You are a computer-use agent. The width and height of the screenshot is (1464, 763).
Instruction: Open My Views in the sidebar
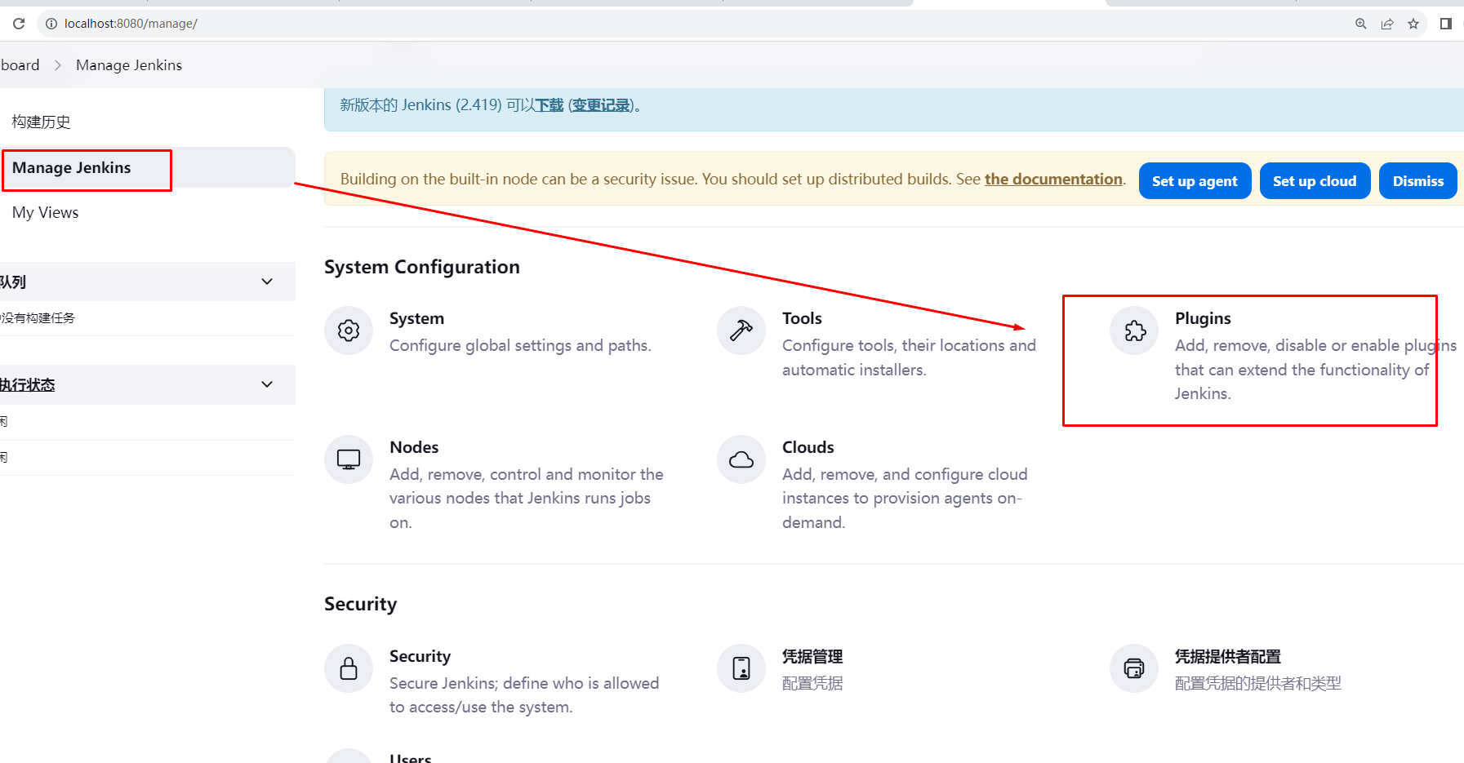[x=46, y=213]
